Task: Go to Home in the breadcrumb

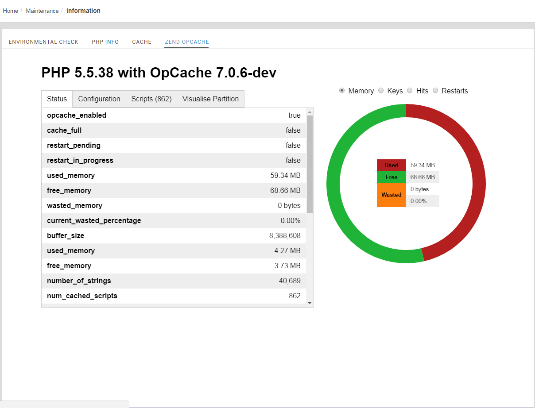Action: [11, 11]
